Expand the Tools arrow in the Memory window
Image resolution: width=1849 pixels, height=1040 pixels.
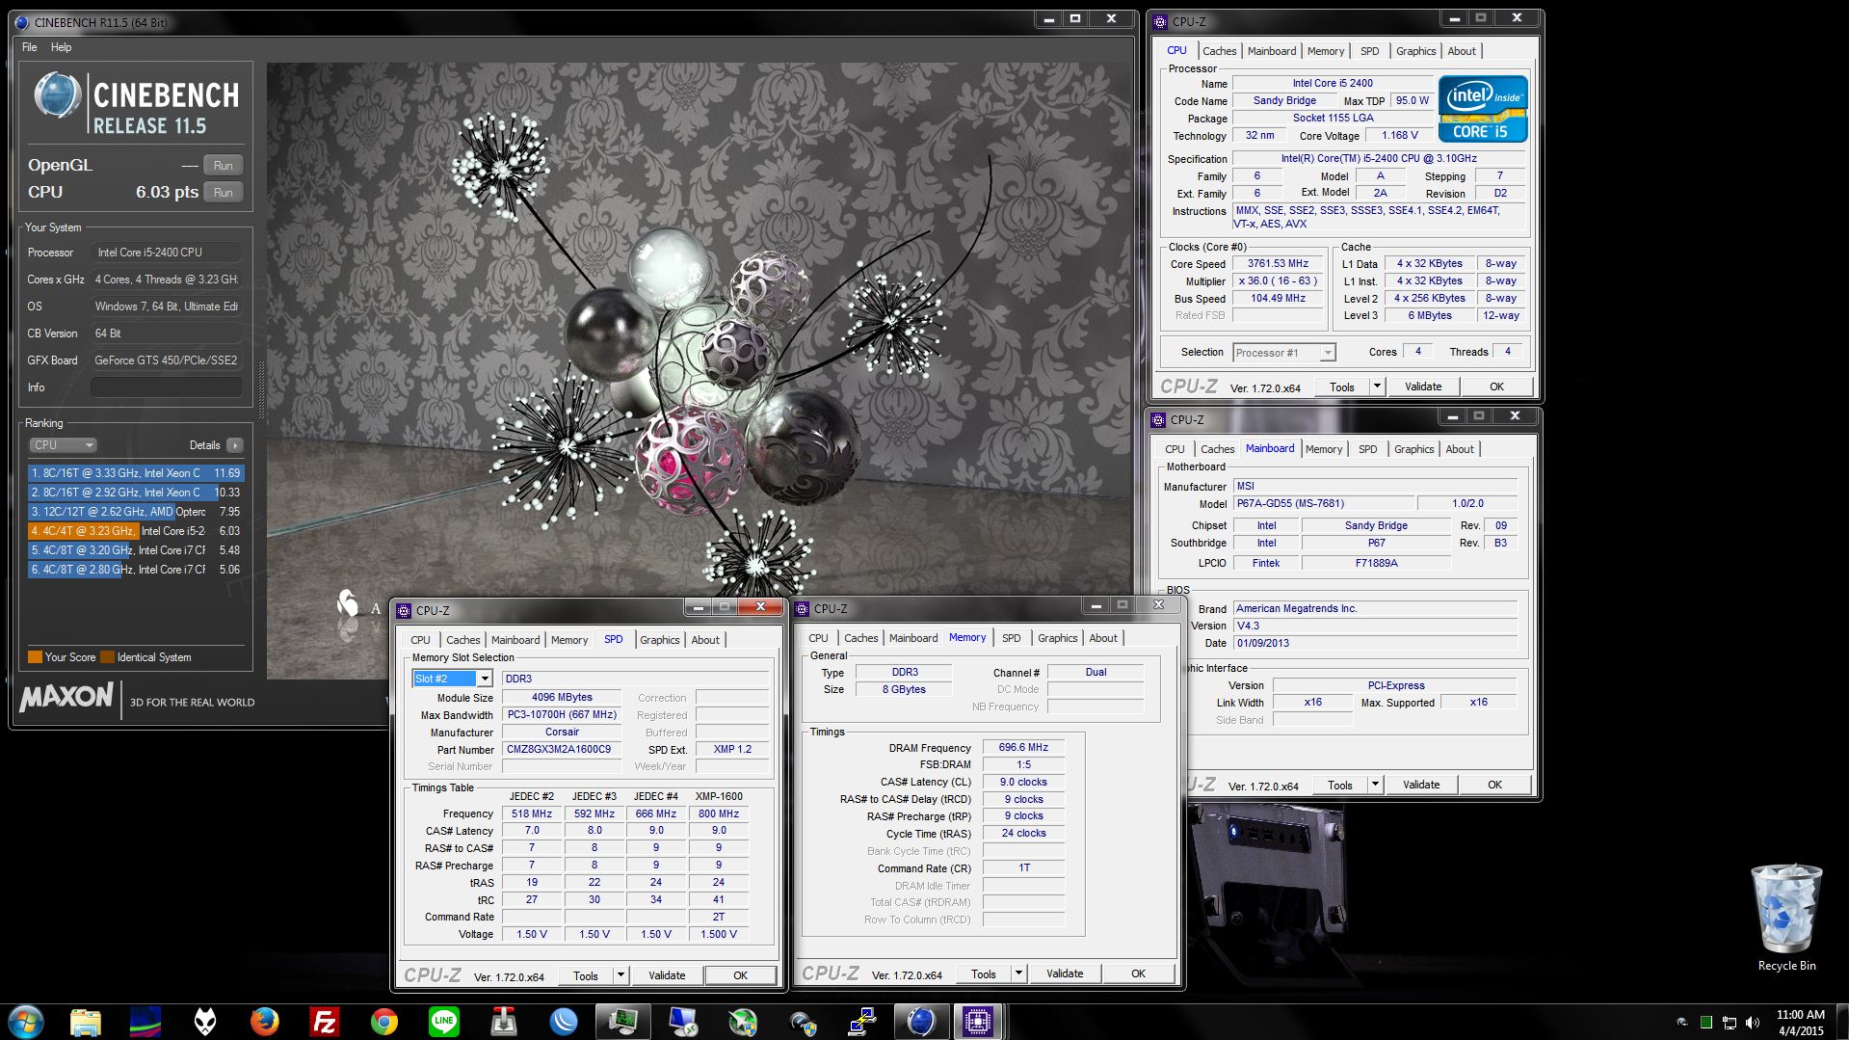[1018, 973]
